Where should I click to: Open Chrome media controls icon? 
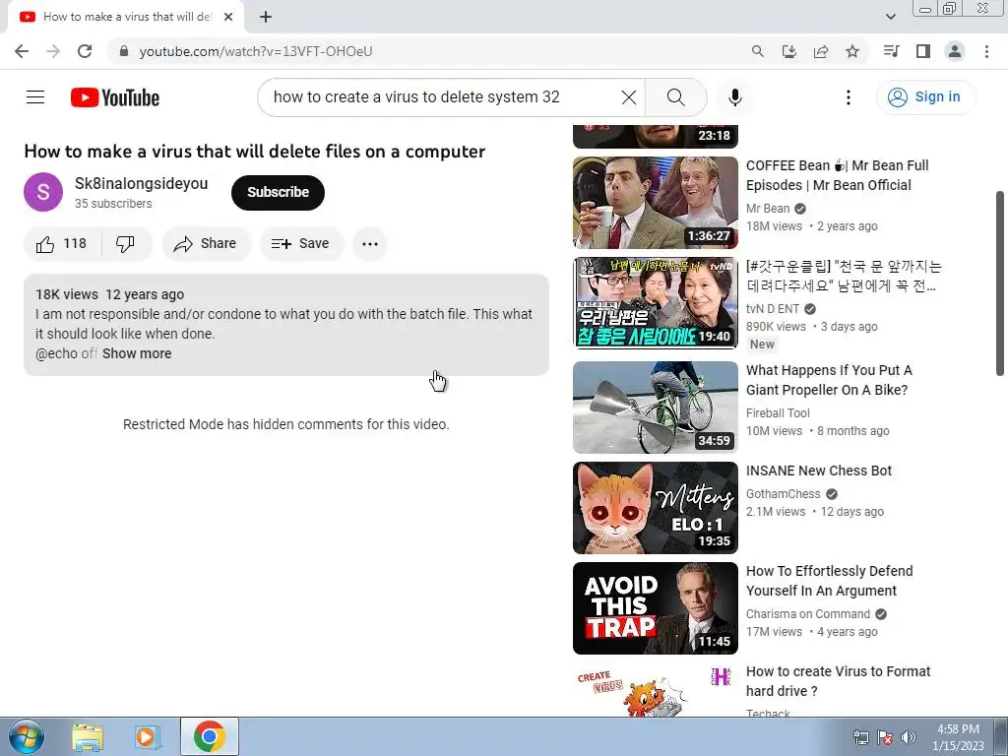point(892,51)
